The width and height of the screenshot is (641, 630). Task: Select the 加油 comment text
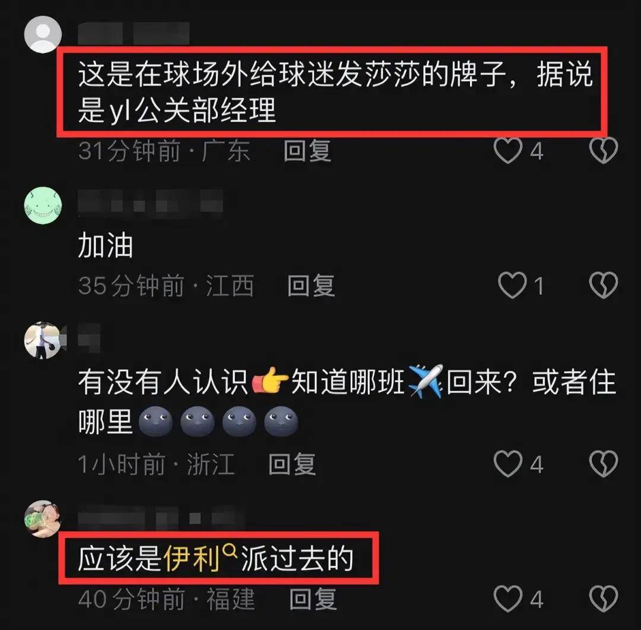tap(106, 245)
